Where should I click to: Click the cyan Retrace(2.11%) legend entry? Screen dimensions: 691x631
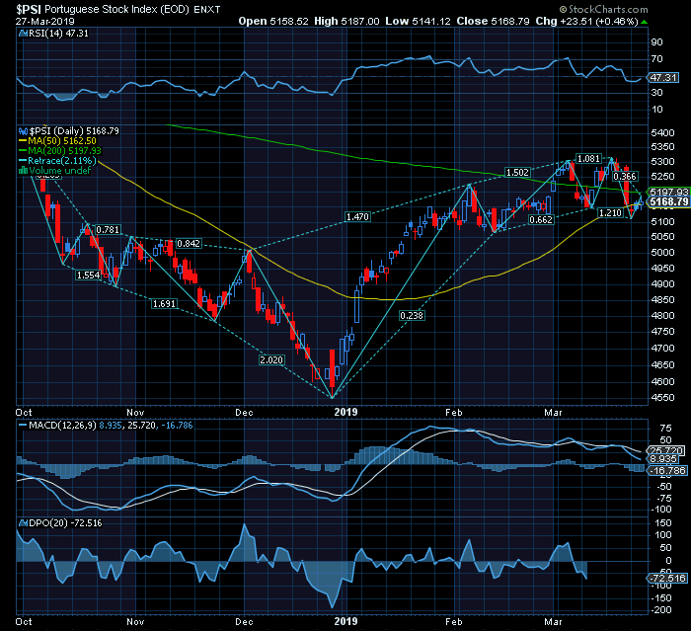(61, 160)
